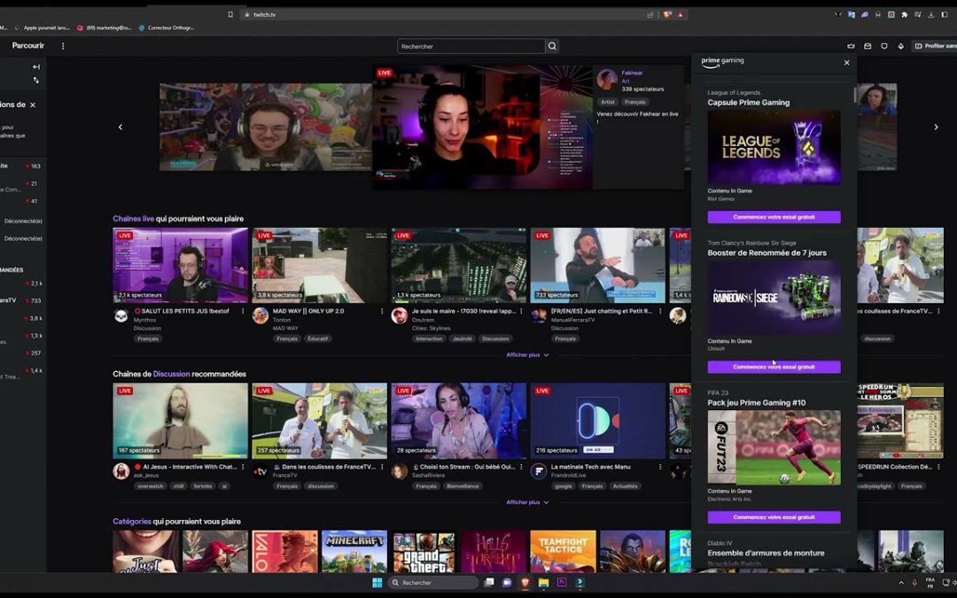Click the search magnifier button
The width and height of the screenshot is (957, 598).
(552, 46)
